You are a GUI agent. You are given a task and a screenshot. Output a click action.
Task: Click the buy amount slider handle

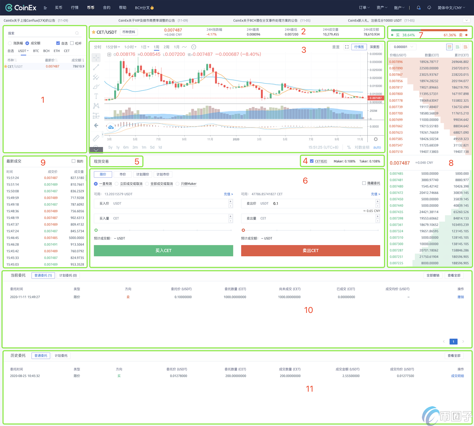96,230
